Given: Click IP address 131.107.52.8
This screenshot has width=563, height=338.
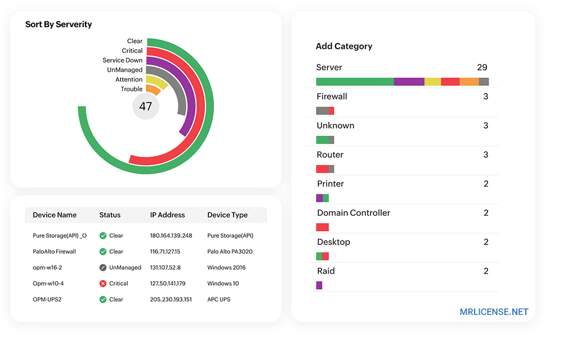Looking at the screenshot, I should (x=165, y=268).
